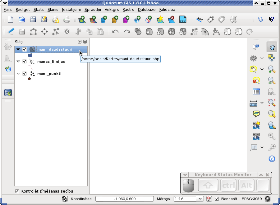The width and height of the screenshot is (280, 205).
Task: Click the Undo arrow icon
Action: 115,32
